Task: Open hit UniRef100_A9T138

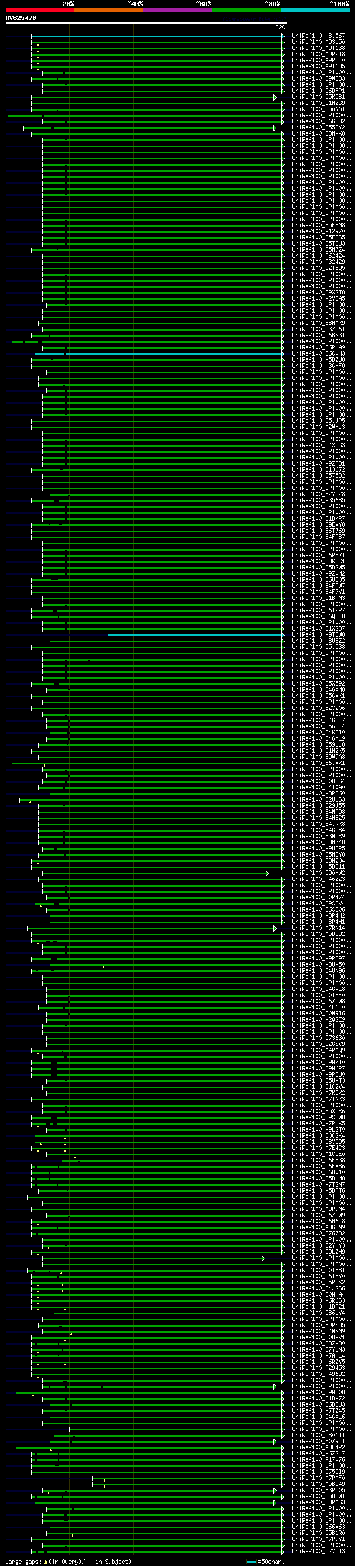Action: coord(318,49)
